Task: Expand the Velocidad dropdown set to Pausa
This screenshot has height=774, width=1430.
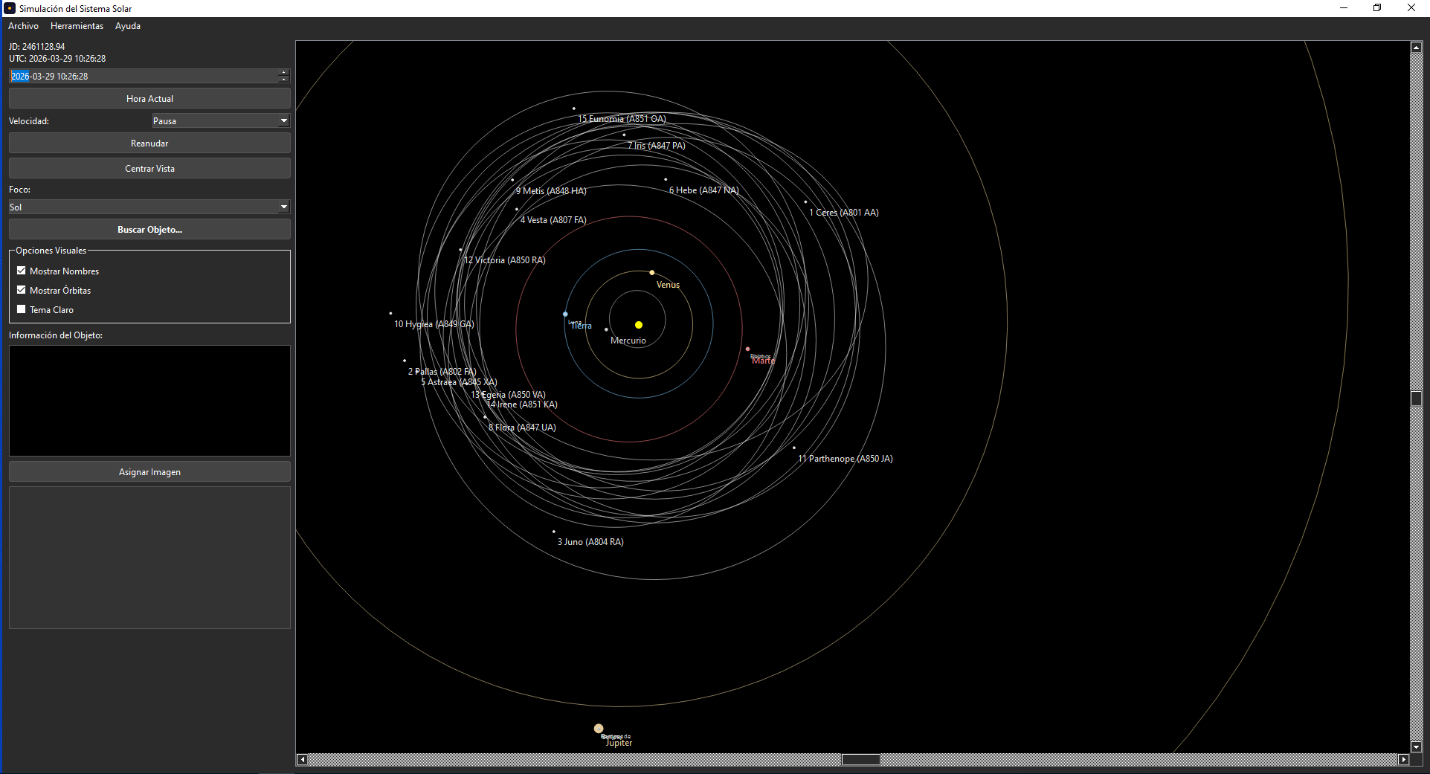Action: [x=221, y=121]
